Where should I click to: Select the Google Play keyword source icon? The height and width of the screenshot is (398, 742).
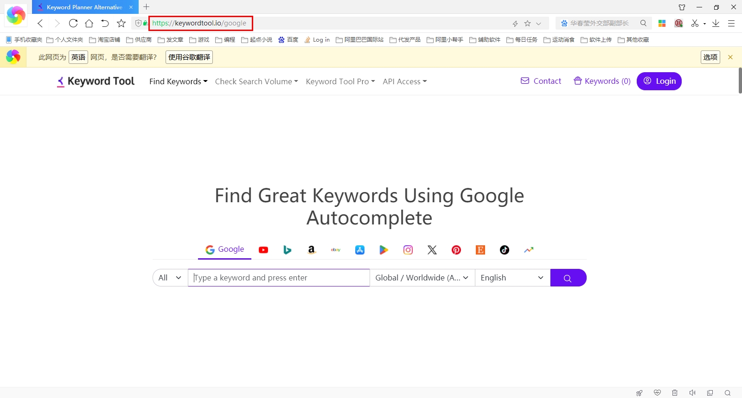click(x=384, y=250)
